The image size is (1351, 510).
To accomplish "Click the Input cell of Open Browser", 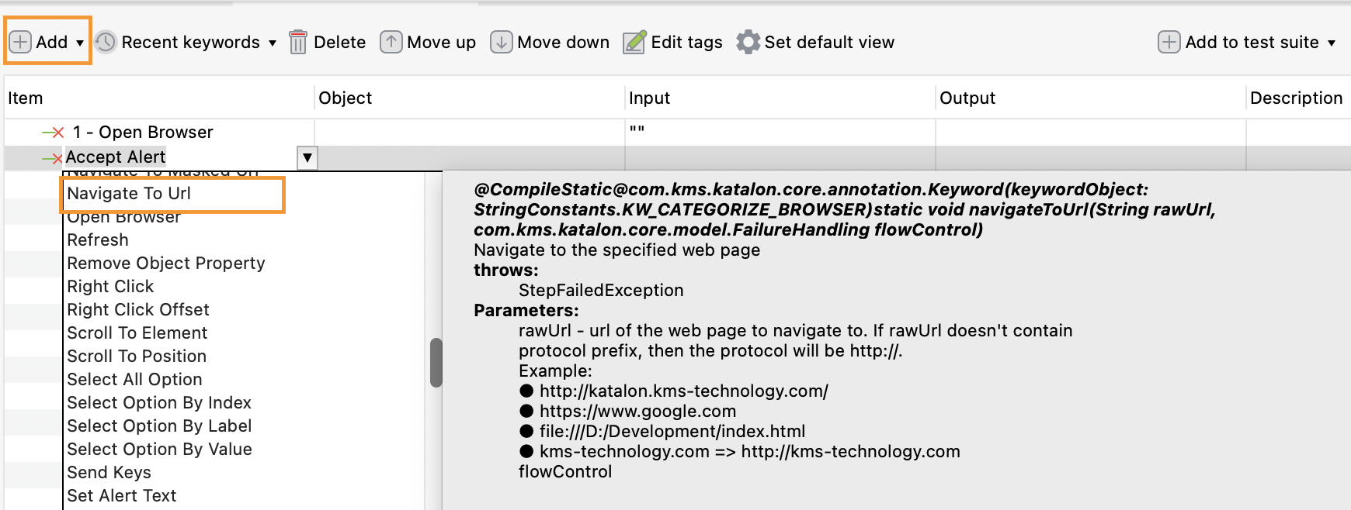I will pos(780,133).
